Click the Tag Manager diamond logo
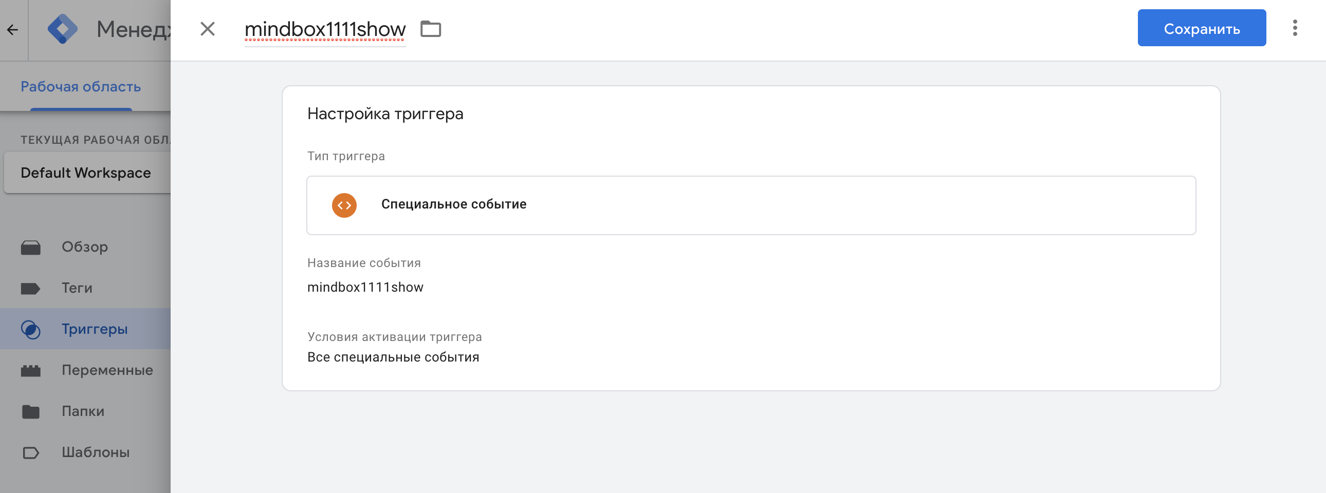 click(x=62, y=29)
